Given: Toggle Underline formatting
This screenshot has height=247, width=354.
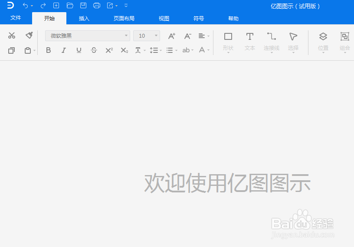Looking at the screenshot, I should (x=79, y=50).
